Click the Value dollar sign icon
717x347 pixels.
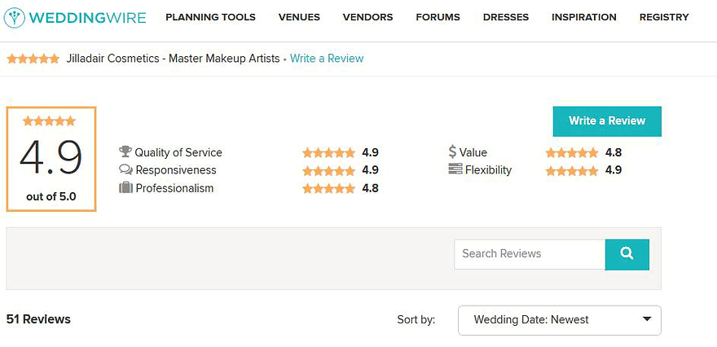452,152
